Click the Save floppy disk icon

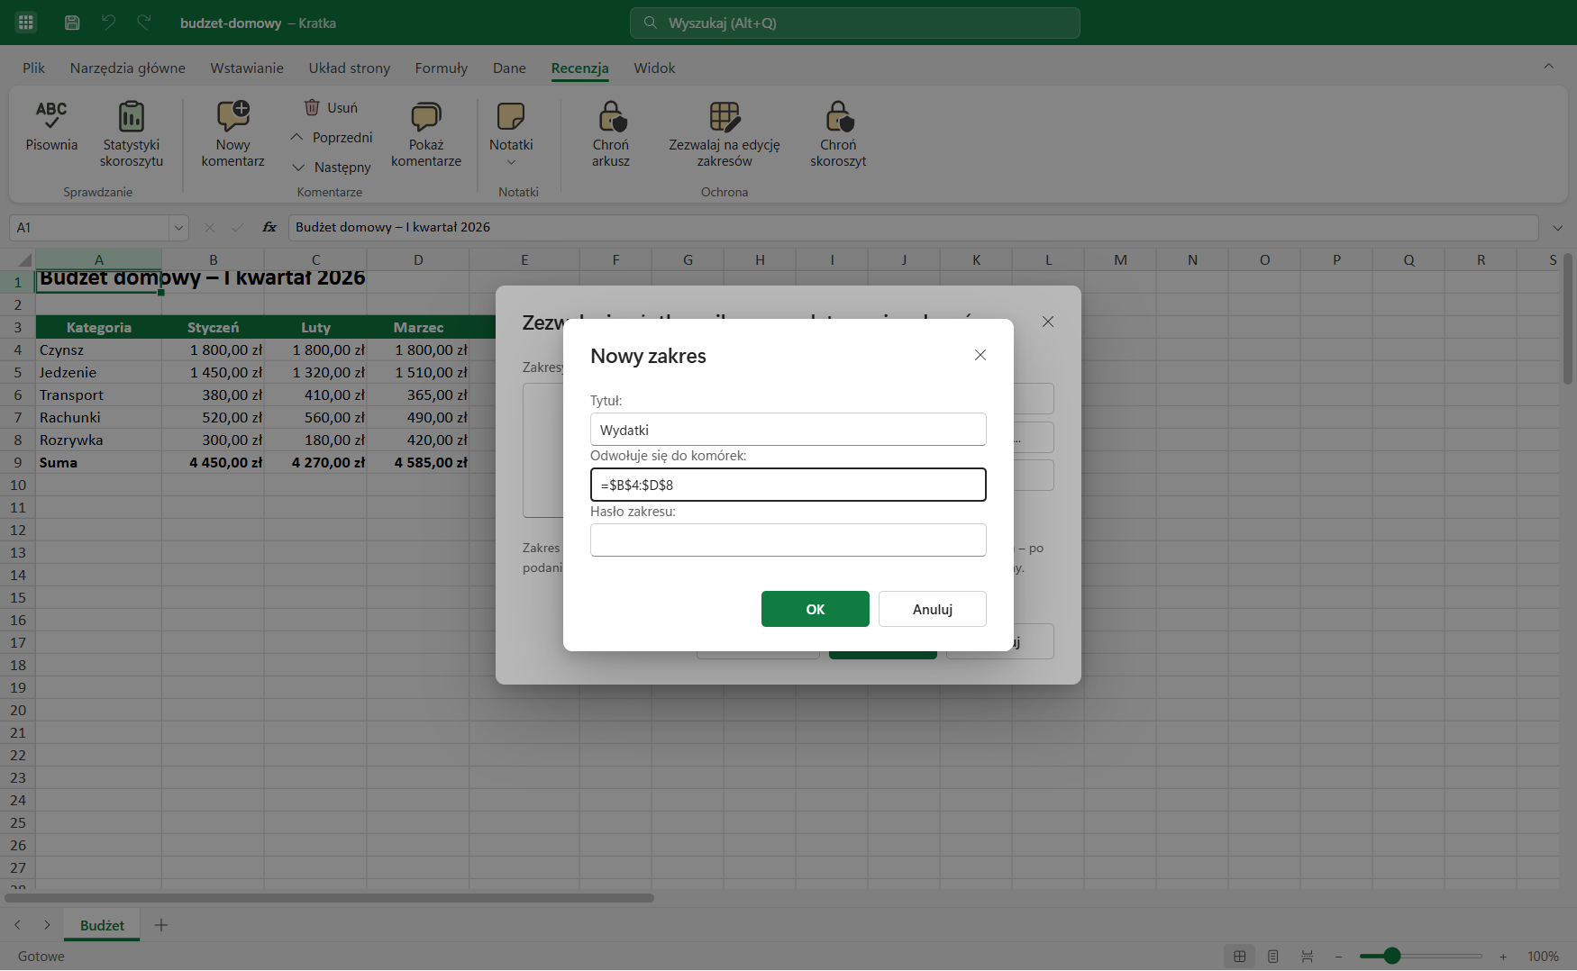(72, 23)
